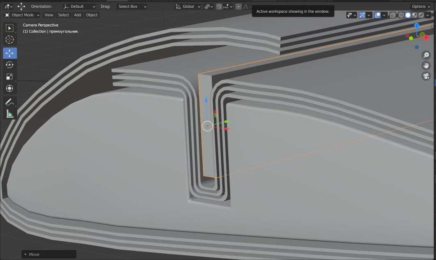Toggle camera view with the camera icon
This screenshot has width=436, height=260.
[x=426, y=76]
